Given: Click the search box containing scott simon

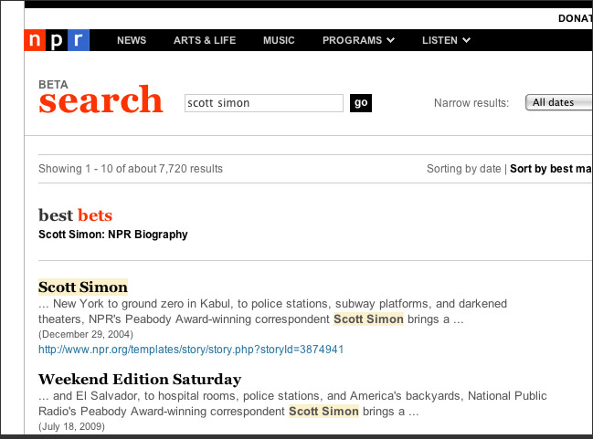Looking at the screenshot, I should pyautogui.click(x=264, y=103).
